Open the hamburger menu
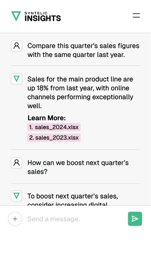 click(136, 15)
